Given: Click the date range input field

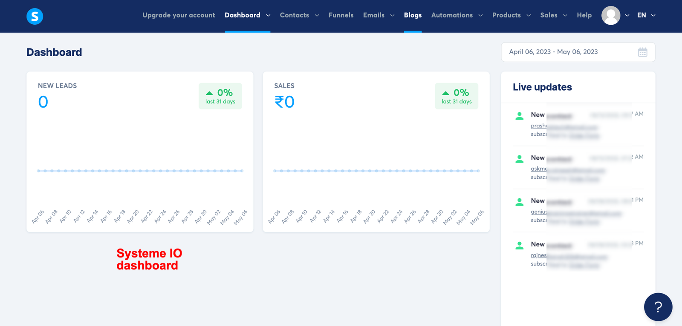Looking at the screenshot, I should point(578,52).
